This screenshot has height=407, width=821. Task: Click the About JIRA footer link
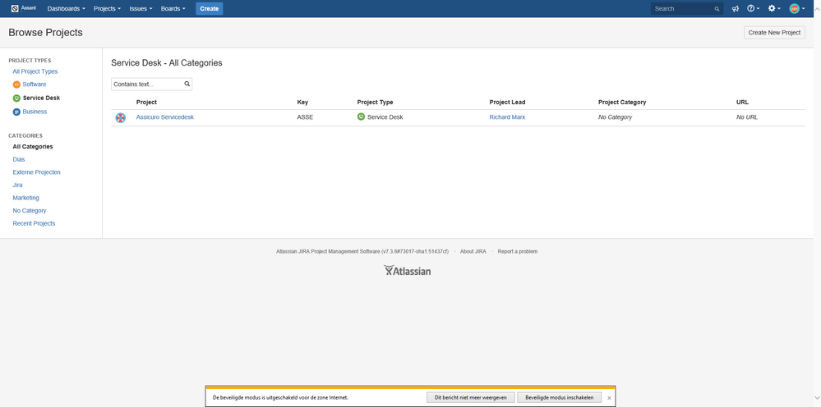click(x=473, y=251)
